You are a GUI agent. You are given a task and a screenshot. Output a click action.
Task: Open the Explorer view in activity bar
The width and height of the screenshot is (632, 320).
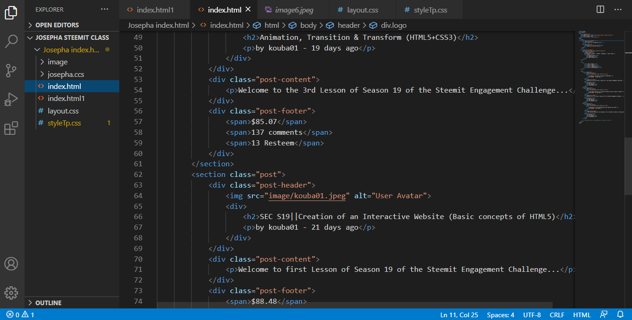11,13
